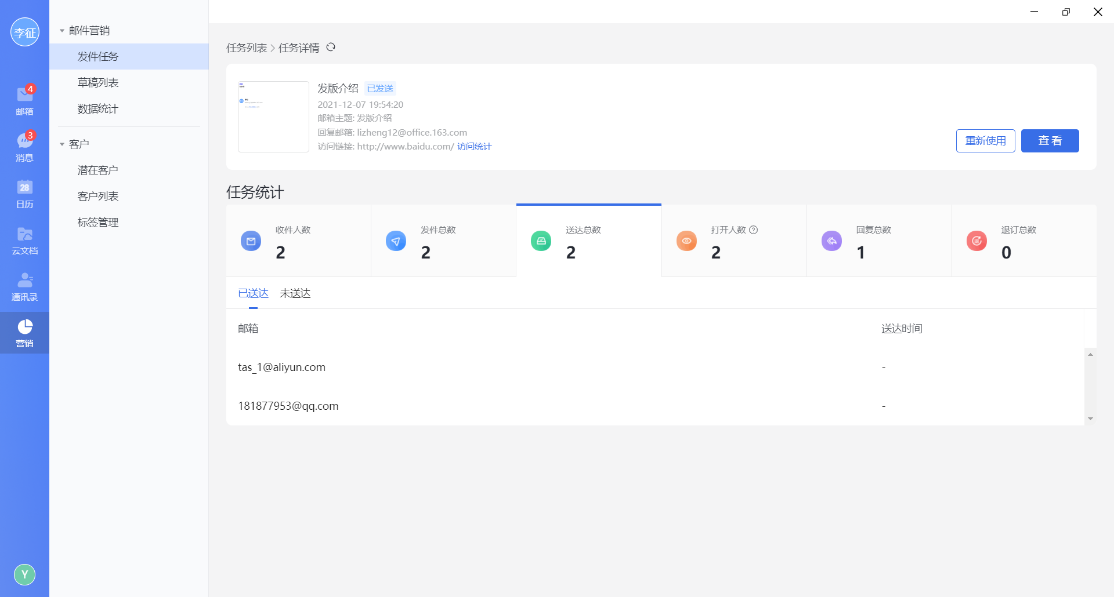Go back to 任务列表 via breadcrumb

(247, 48)
